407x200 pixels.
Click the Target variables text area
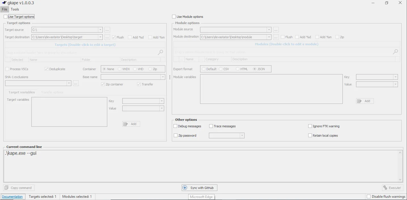(69, 112)
